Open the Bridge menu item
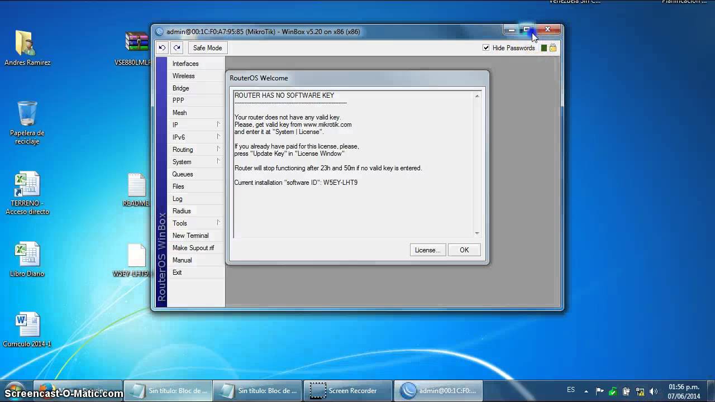 (196, 88)
